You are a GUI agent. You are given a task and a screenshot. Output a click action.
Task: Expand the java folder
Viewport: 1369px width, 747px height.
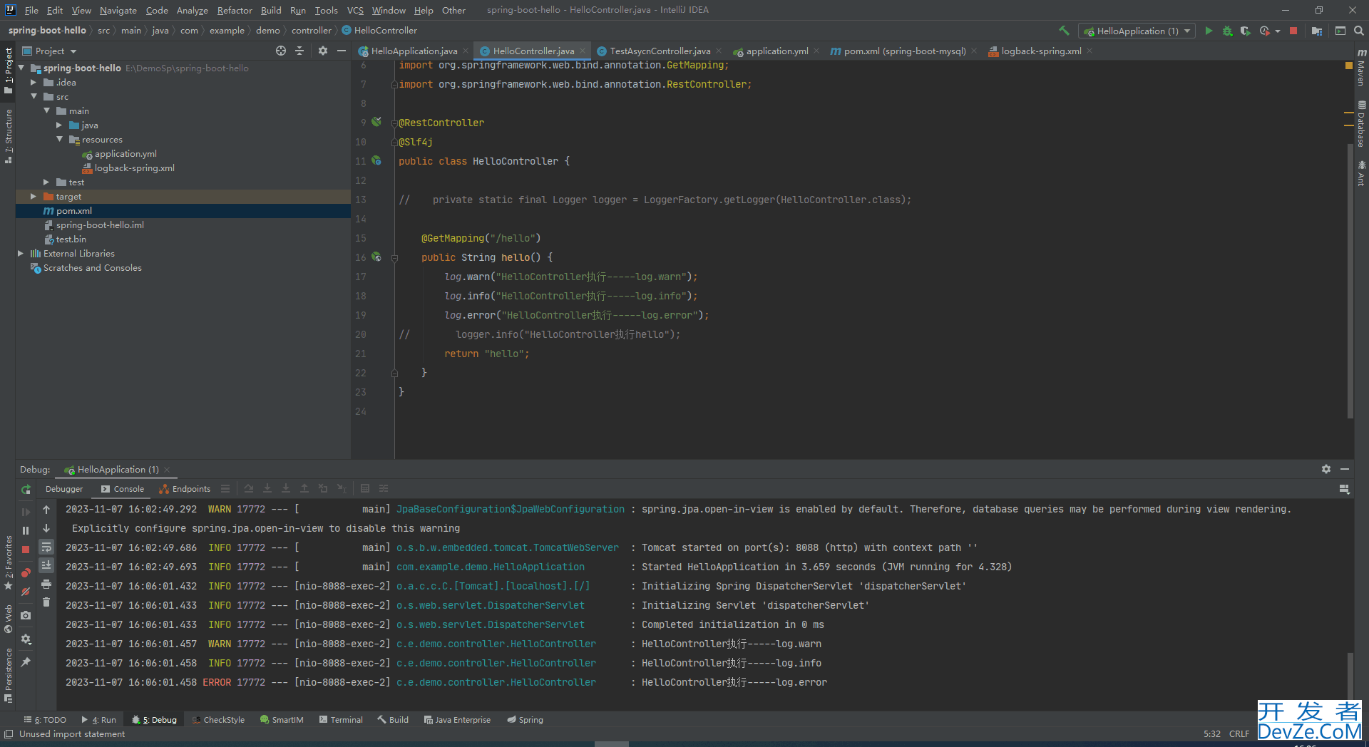[x=59, y=125]
